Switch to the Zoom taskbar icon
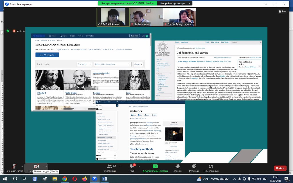This screenshot has width=293, height=183. [94, 179]
